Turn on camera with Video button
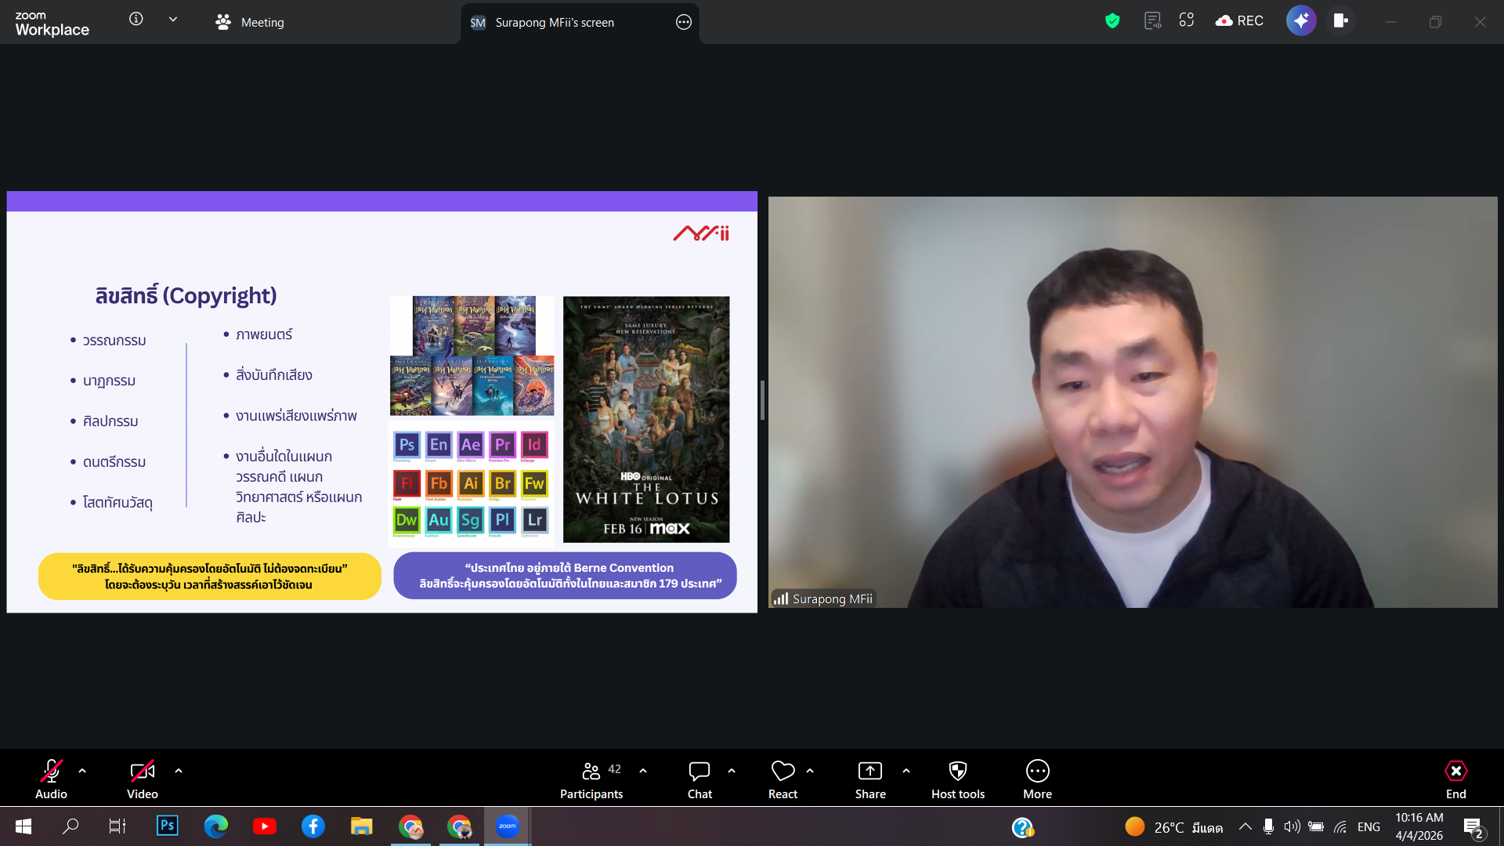1504x846 pixels. coord(142,779)
